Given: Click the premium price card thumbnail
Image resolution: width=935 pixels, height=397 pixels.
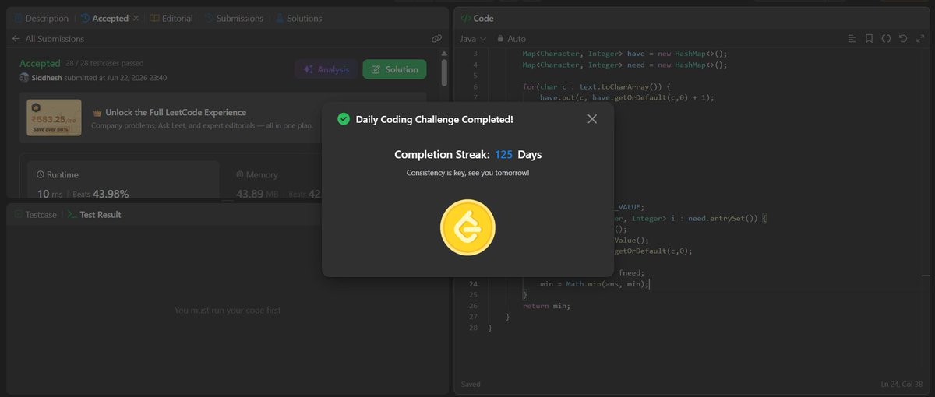Looking at the screenshot, I should [55, 118].
